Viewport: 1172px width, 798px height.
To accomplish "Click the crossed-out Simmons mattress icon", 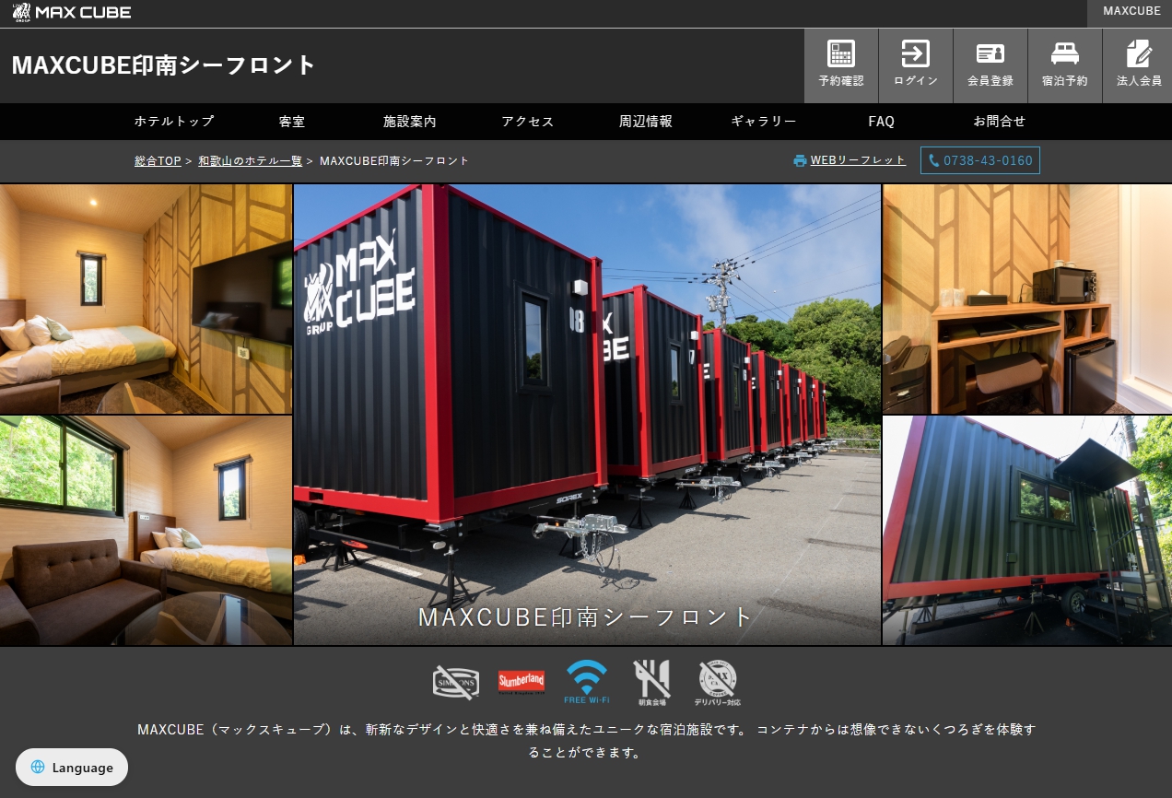I will 456,682.
